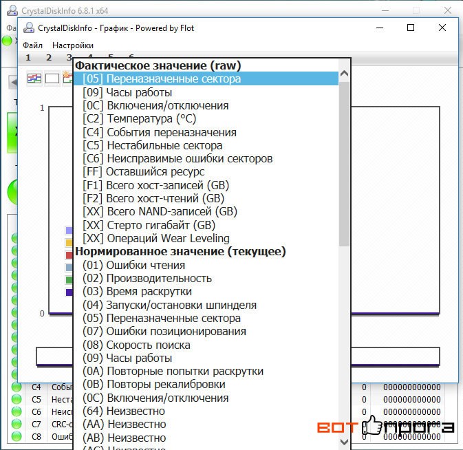Select (07) Ошибки позиционирования
463x450 pixels.
click(x=206, y=331)
